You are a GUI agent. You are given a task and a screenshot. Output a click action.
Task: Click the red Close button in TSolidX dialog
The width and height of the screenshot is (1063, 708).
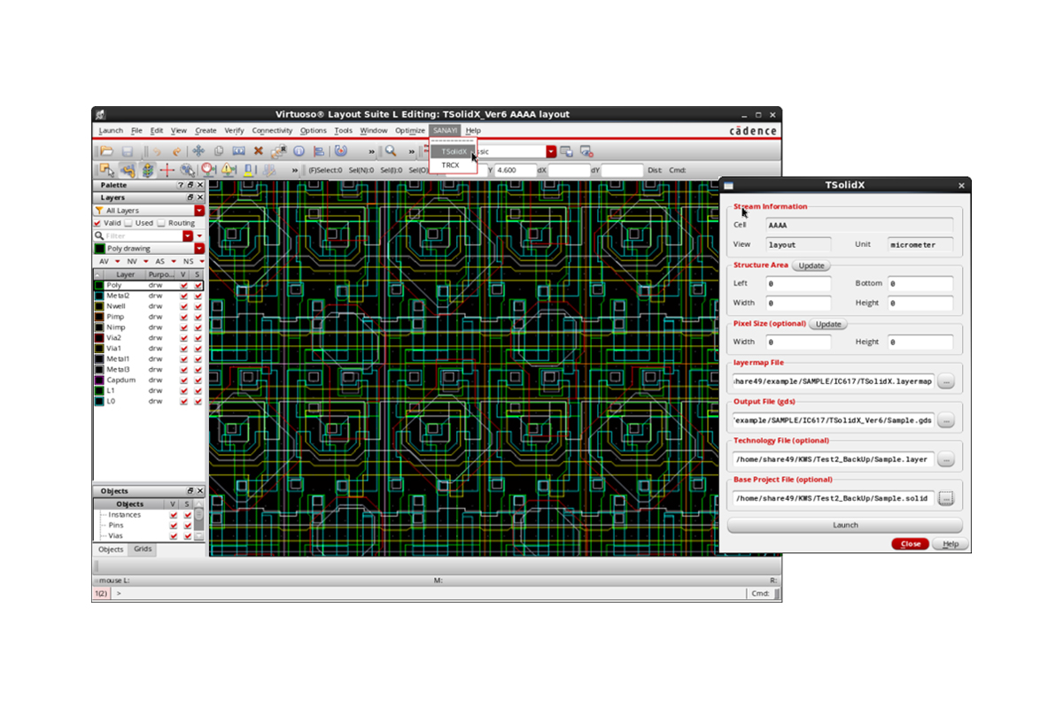910,543
